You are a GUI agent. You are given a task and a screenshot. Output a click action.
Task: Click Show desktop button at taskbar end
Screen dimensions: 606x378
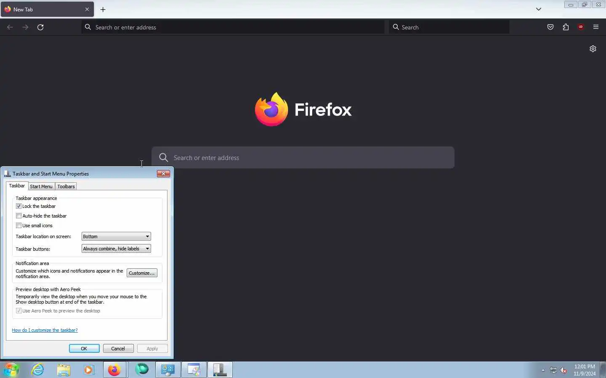(x=603, y=370)
